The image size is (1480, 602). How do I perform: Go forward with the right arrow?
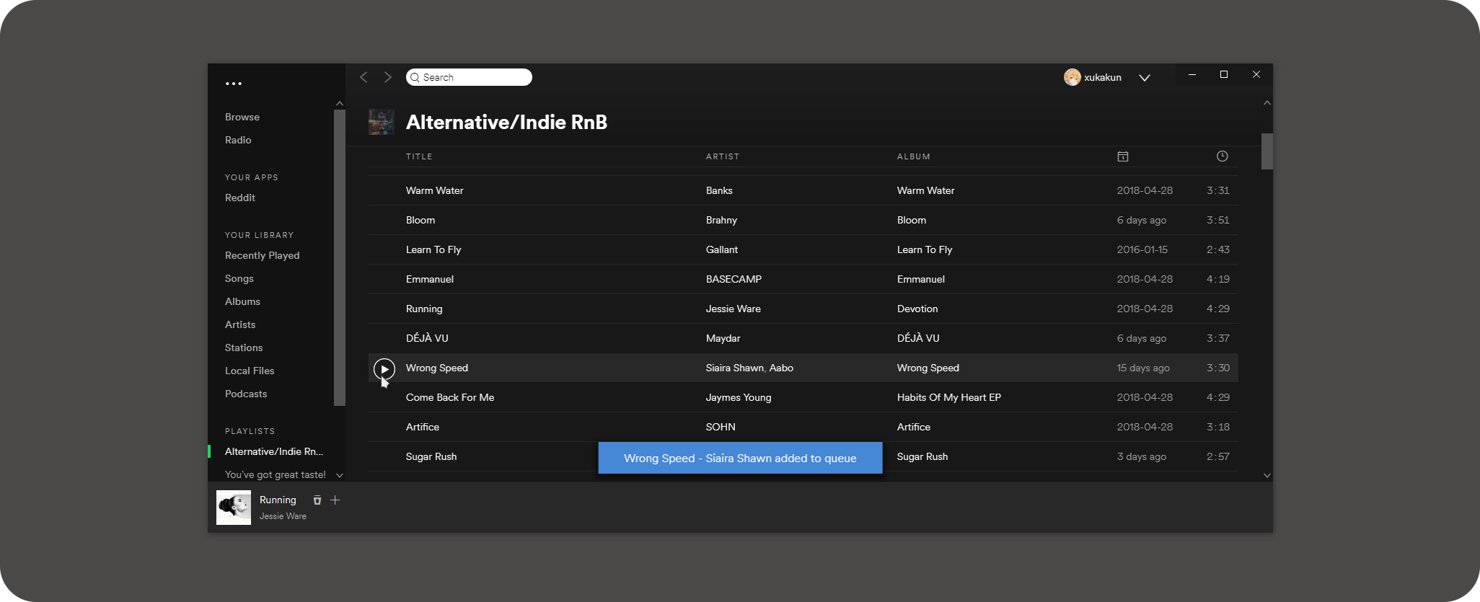coord(388,77)
